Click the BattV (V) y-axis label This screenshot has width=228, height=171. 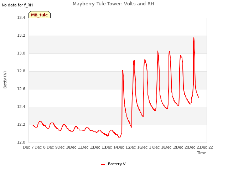pos(5,80)
